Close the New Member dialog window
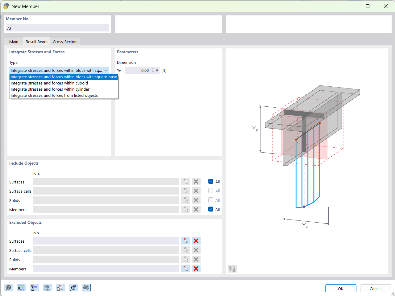395x296 pixels. [x=386, y=6]
